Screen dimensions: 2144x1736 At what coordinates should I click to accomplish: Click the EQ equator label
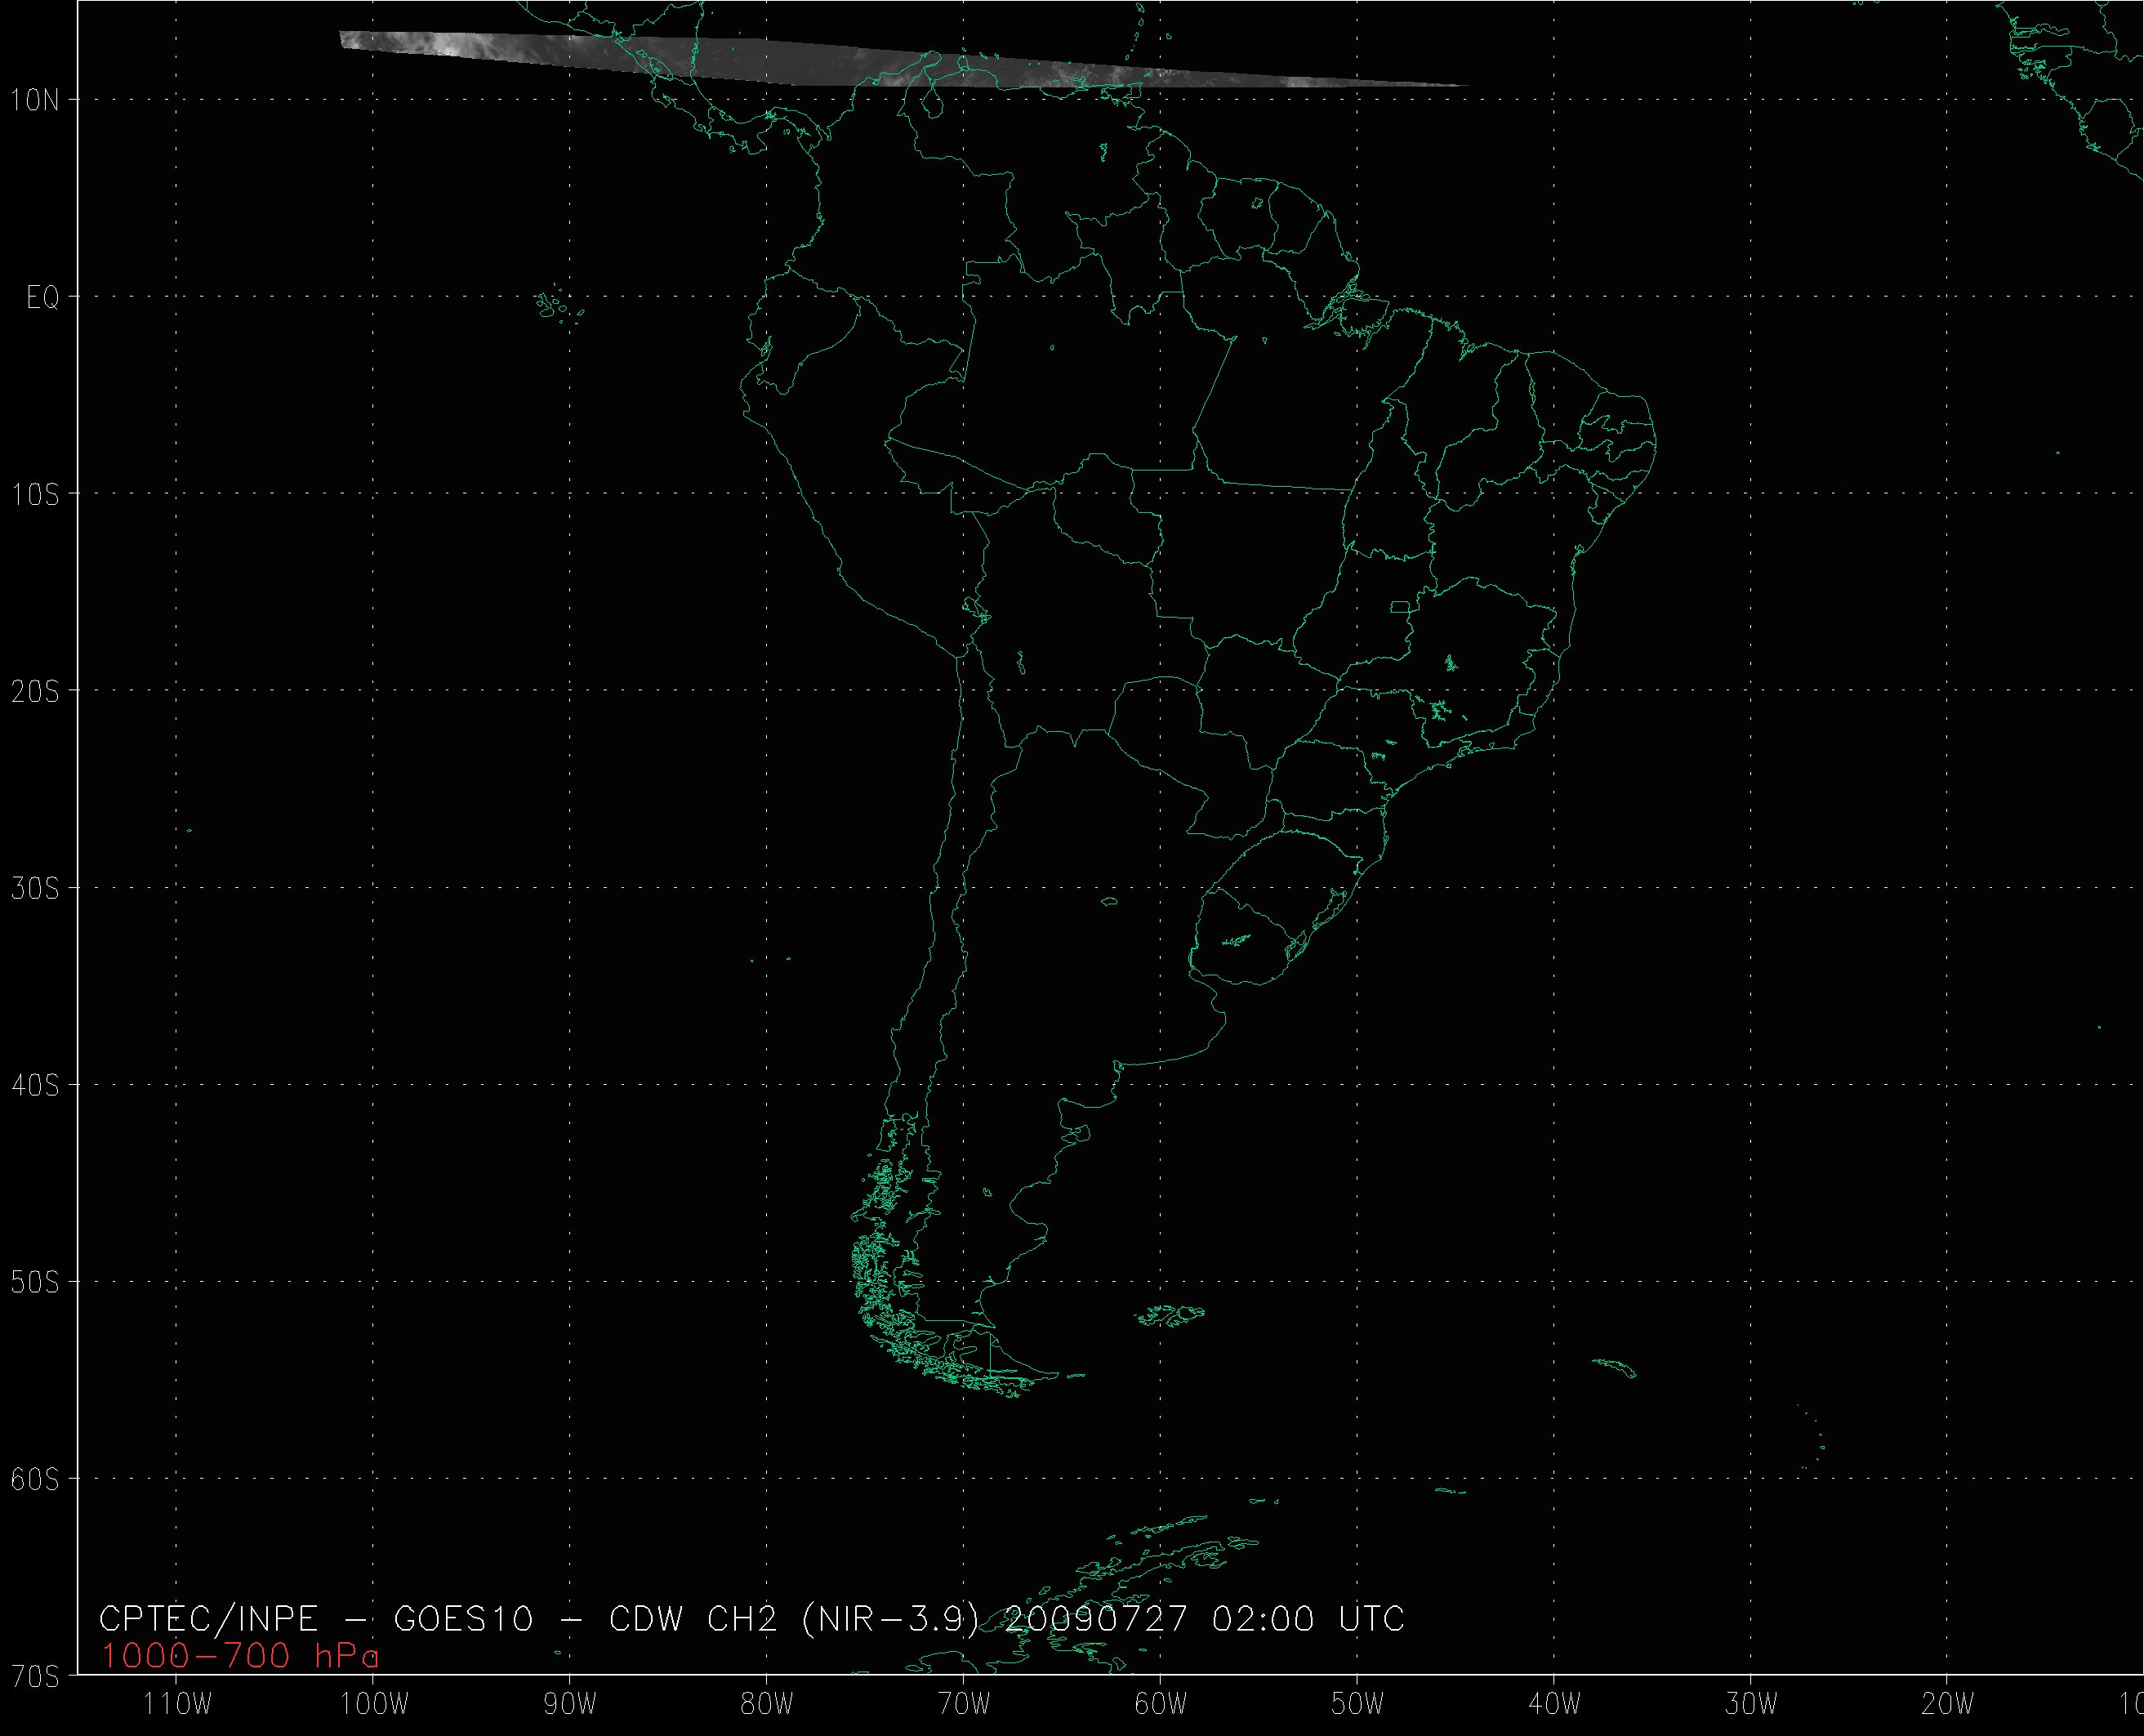click(x=42, y=298)
